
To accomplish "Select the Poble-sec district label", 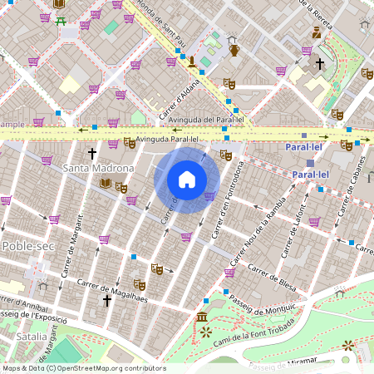I will [x=28, y=246].
